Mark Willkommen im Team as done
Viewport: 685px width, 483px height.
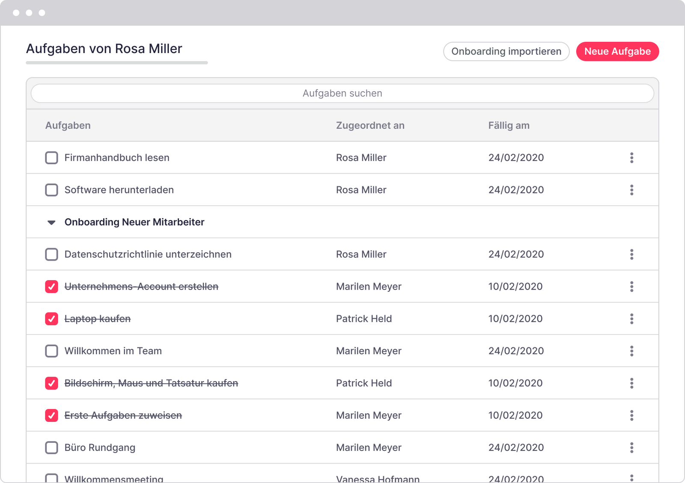pos(52,351)
